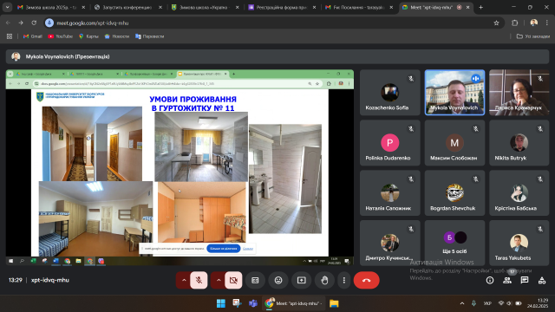Open a new browser tab

(480, 7)
